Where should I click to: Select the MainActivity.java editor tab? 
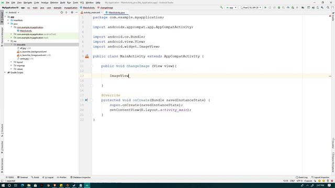[116, 13]
